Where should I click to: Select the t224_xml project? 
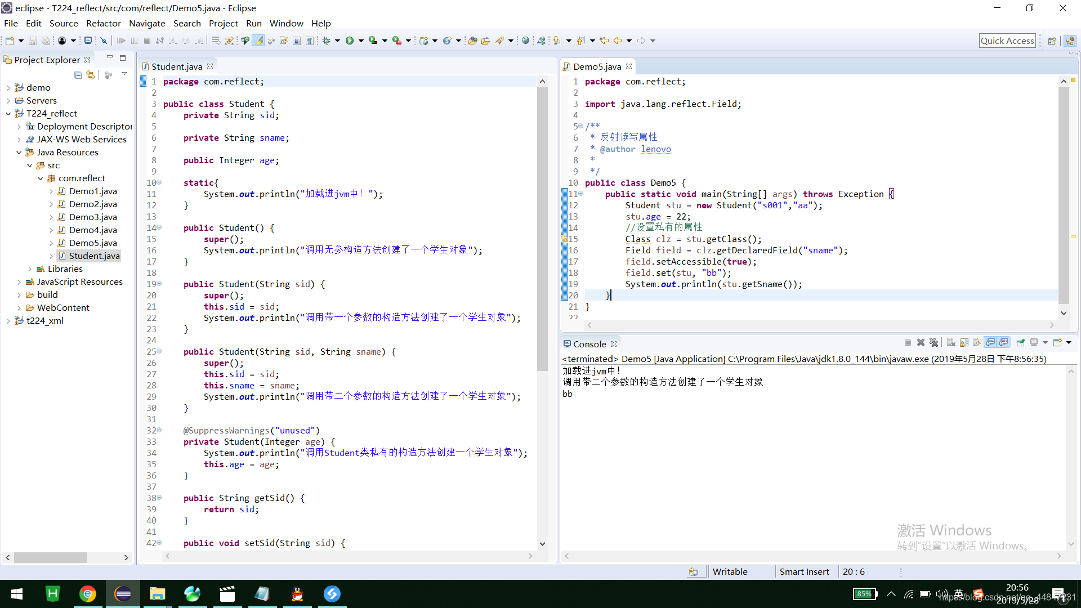(x=44, y=321)
